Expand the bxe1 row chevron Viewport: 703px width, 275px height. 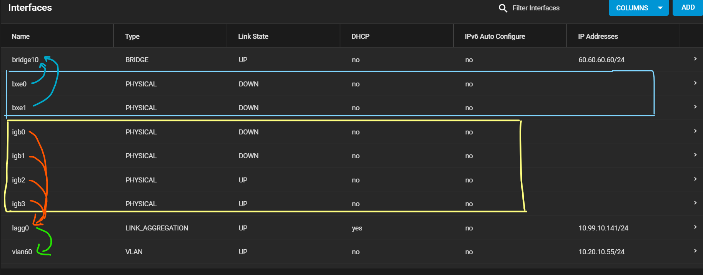695,107
